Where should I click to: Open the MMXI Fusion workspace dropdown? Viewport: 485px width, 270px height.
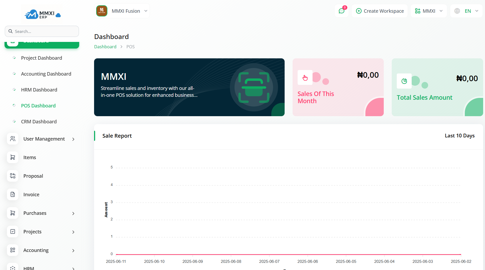(x=122, y=11)
